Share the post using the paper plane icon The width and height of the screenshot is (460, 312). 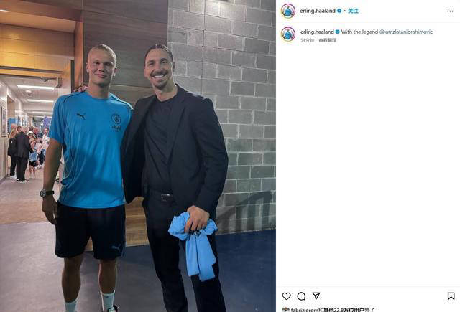point(316,296)
